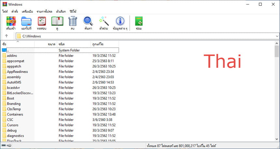Click the WinRAR title bar app icon
Image resolution: width=280 pixels, height=149 pixels.
(x=5, y=4)
